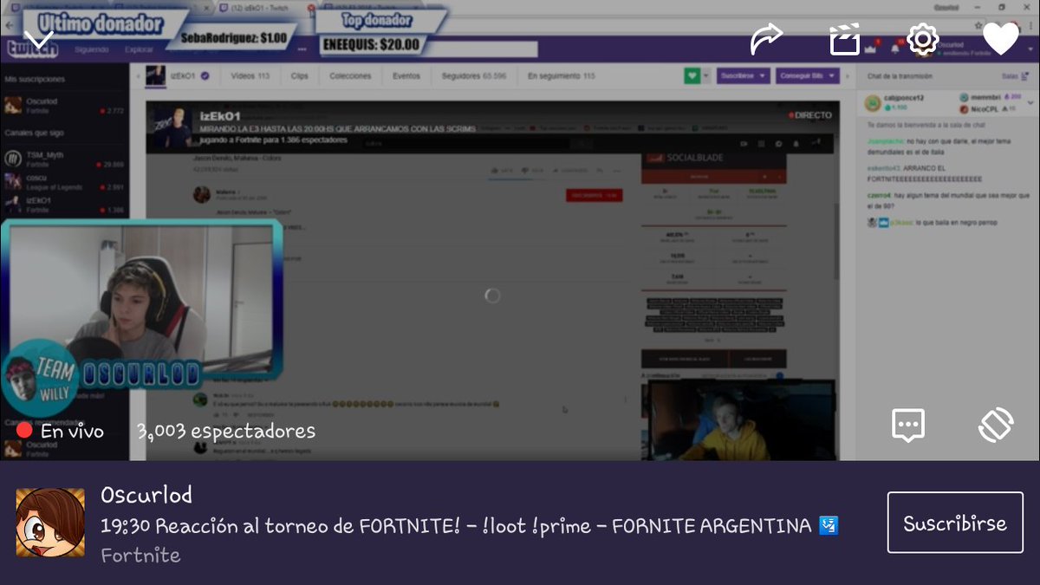Select TSM_Myth in the followed channels list
Viewport: 1040px width, 585px height.
tap(65, 159)
